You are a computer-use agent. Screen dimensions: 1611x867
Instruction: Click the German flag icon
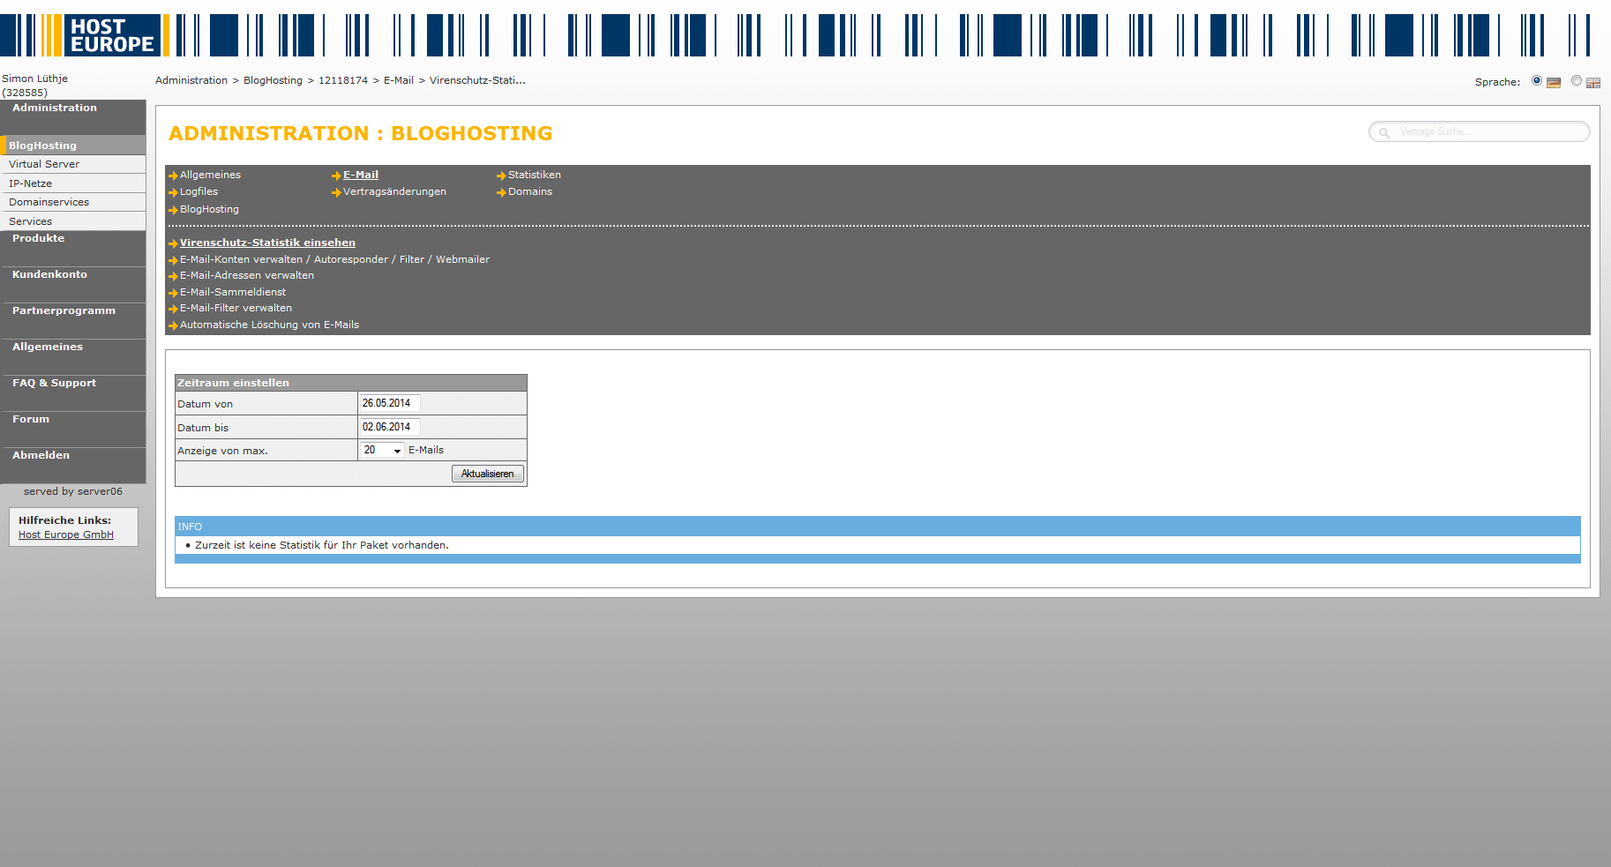pyautogui.click(x=1554, y=82)
